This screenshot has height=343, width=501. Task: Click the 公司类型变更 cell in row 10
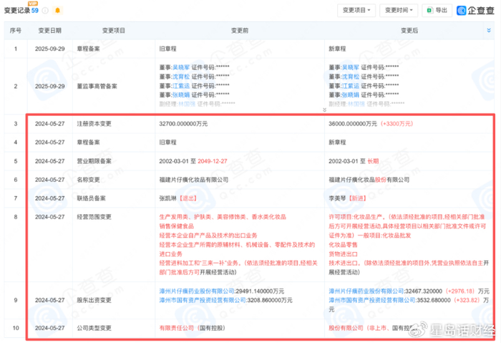(94, 328)
